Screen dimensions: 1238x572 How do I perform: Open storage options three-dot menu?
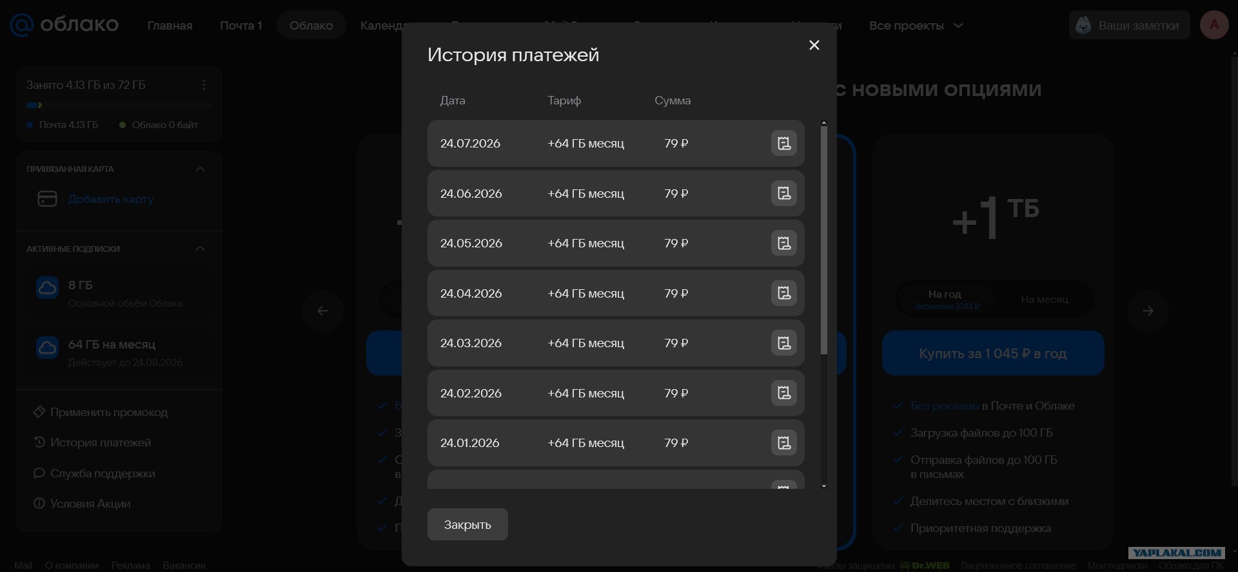[x=204, y=85]
